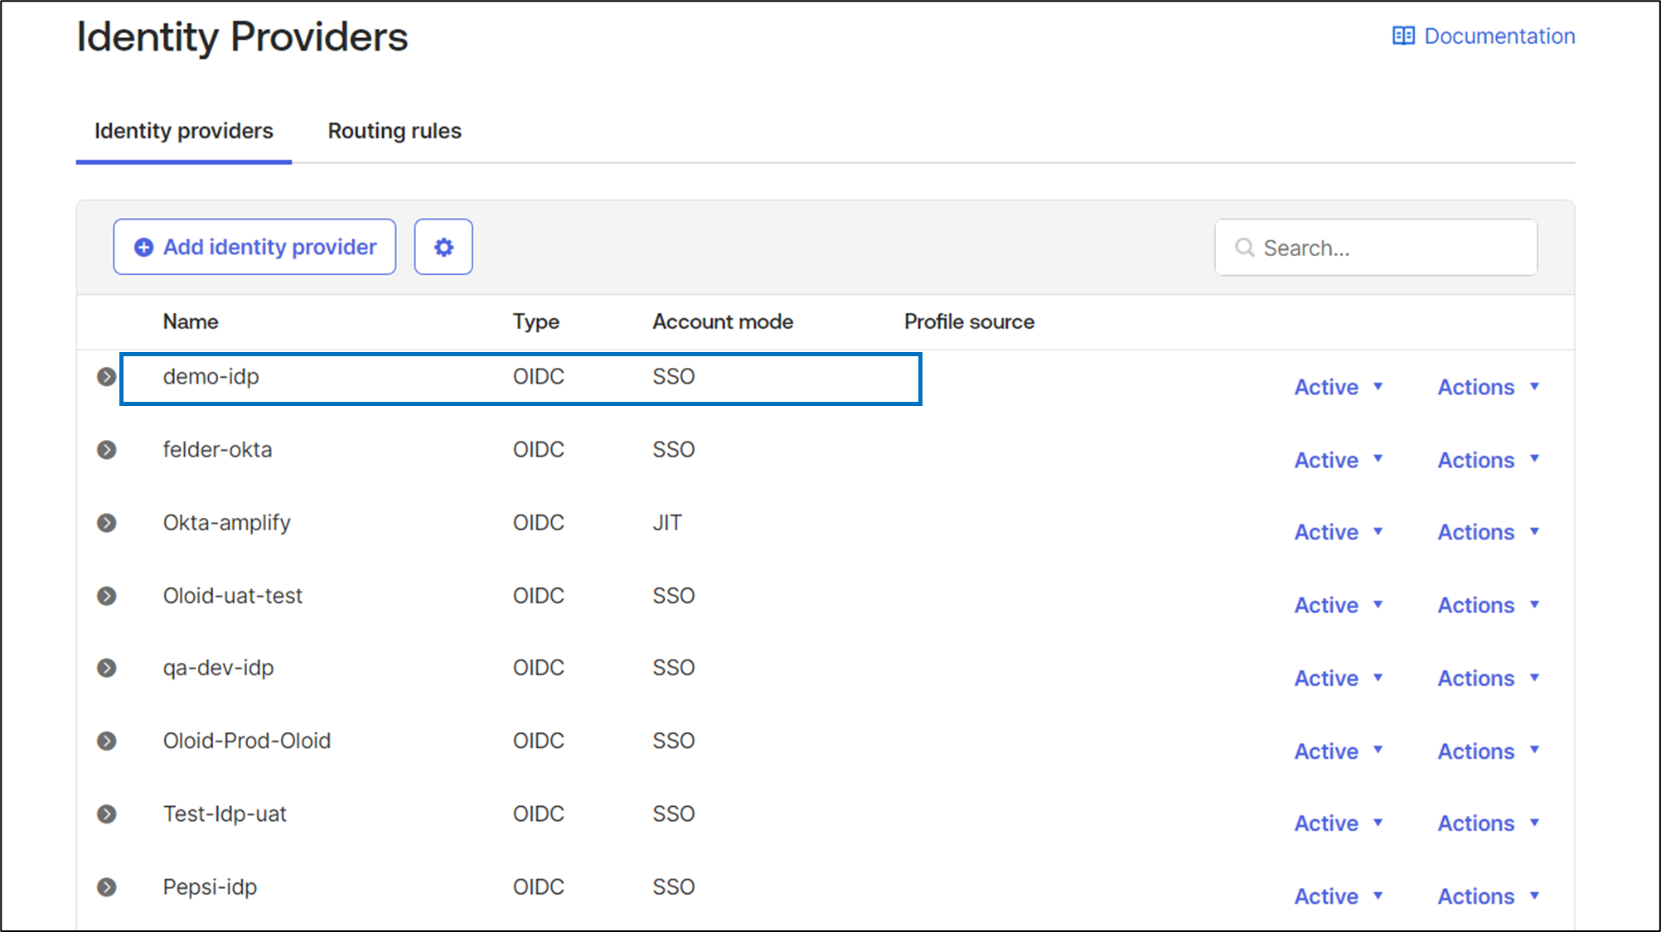Click the Name column header
The height and width of the screenshot is (932, 1661).
(x=191, y=321)
